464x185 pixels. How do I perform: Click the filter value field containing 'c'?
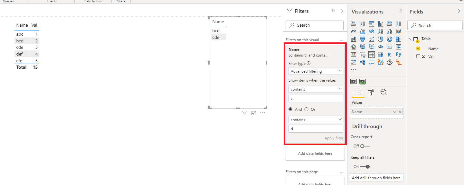316,98
